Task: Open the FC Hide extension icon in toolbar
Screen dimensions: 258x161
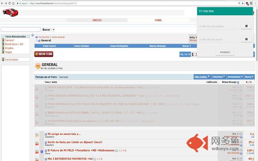Action: [247, 3]
